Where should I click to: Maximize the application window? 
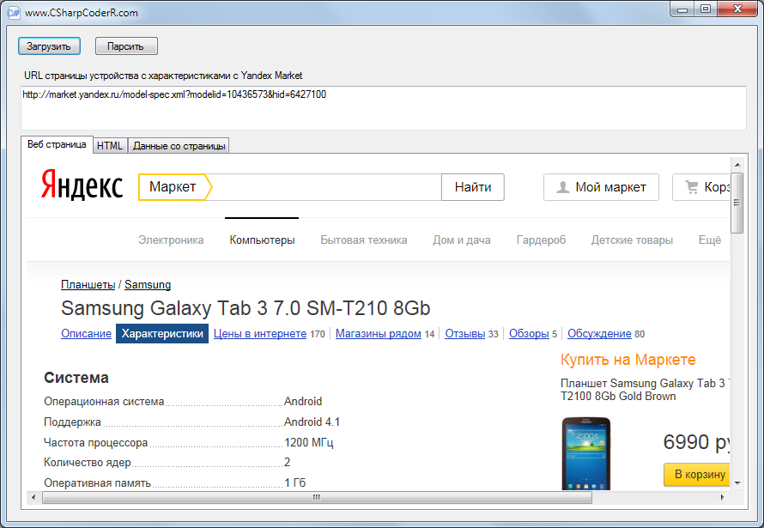pos(705,9)
